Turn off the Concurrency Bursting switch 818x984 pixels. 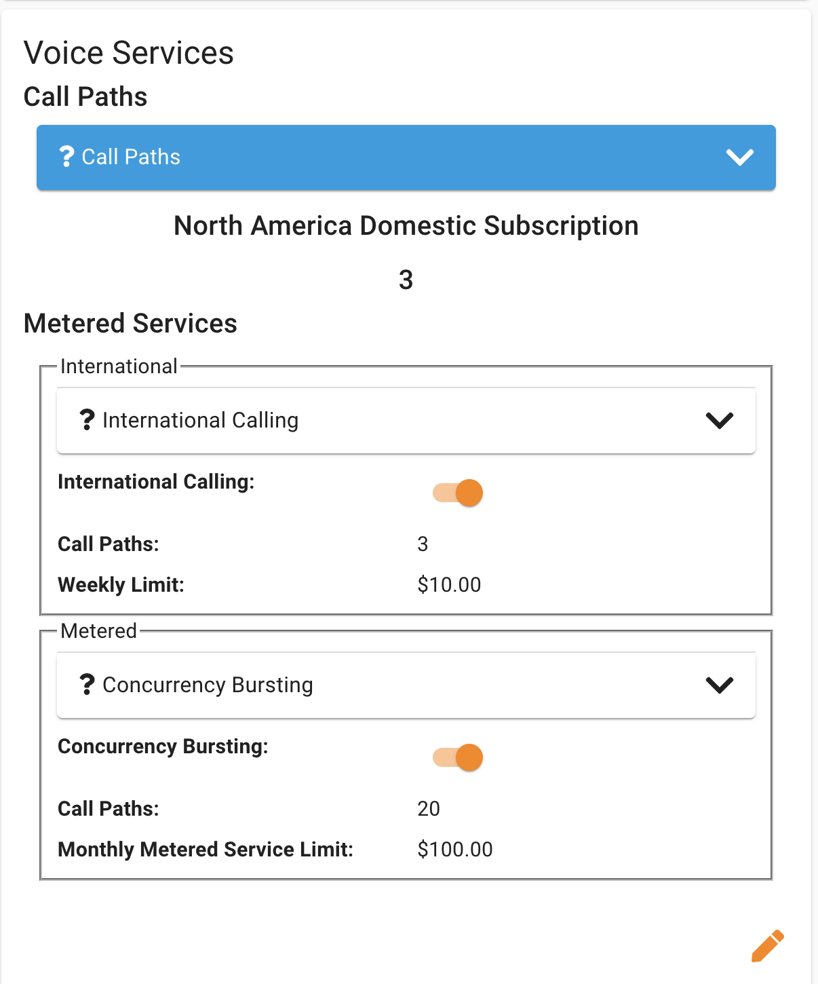(458, 757)
